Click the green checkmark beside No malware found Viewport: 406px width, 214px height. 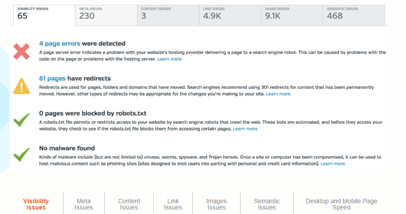click(21, 155)
